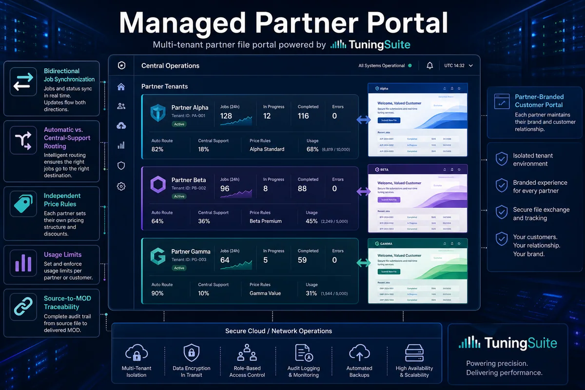Click the (2,249 / 5,000) usage figure
Image resolution: width=585 pixels, height=390 pixels.
[x=335, y=221]
